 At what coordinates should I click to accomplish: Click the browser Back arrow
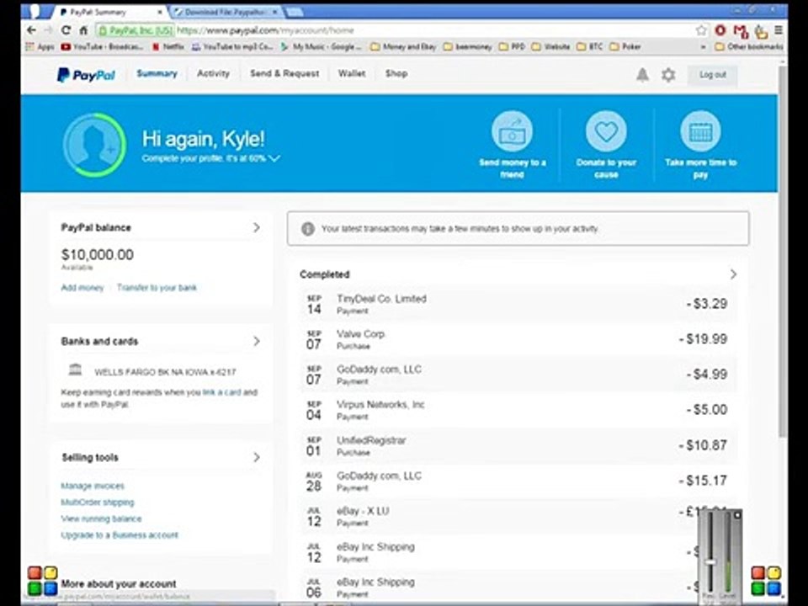(31, 30)
